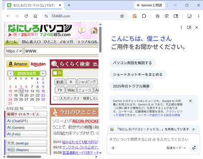The width and height of the screenshot is (203, 159).
Task: Open Gemini panel three-dot options
Action: (x=181, y=27)
